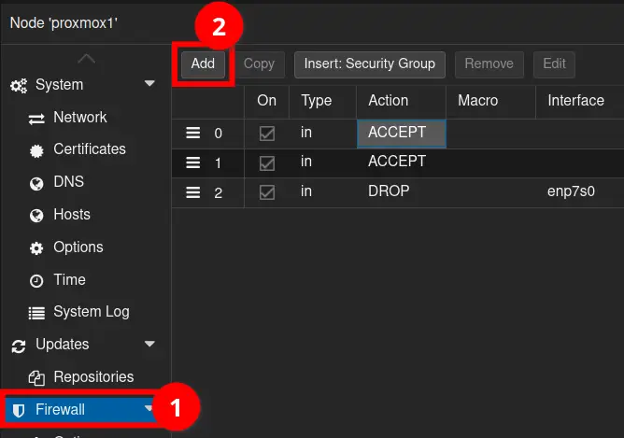Click the Node 'proxmox1' title
The height and width of the screenshot is (438, 624).
click(x=64, y=23)
